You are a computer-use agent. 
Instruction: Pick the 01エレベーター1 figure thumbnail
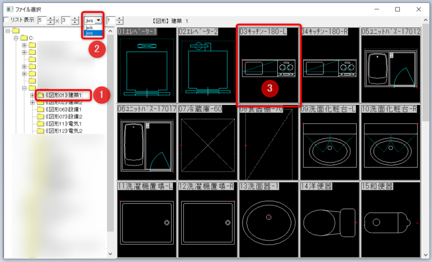[147, 65]
